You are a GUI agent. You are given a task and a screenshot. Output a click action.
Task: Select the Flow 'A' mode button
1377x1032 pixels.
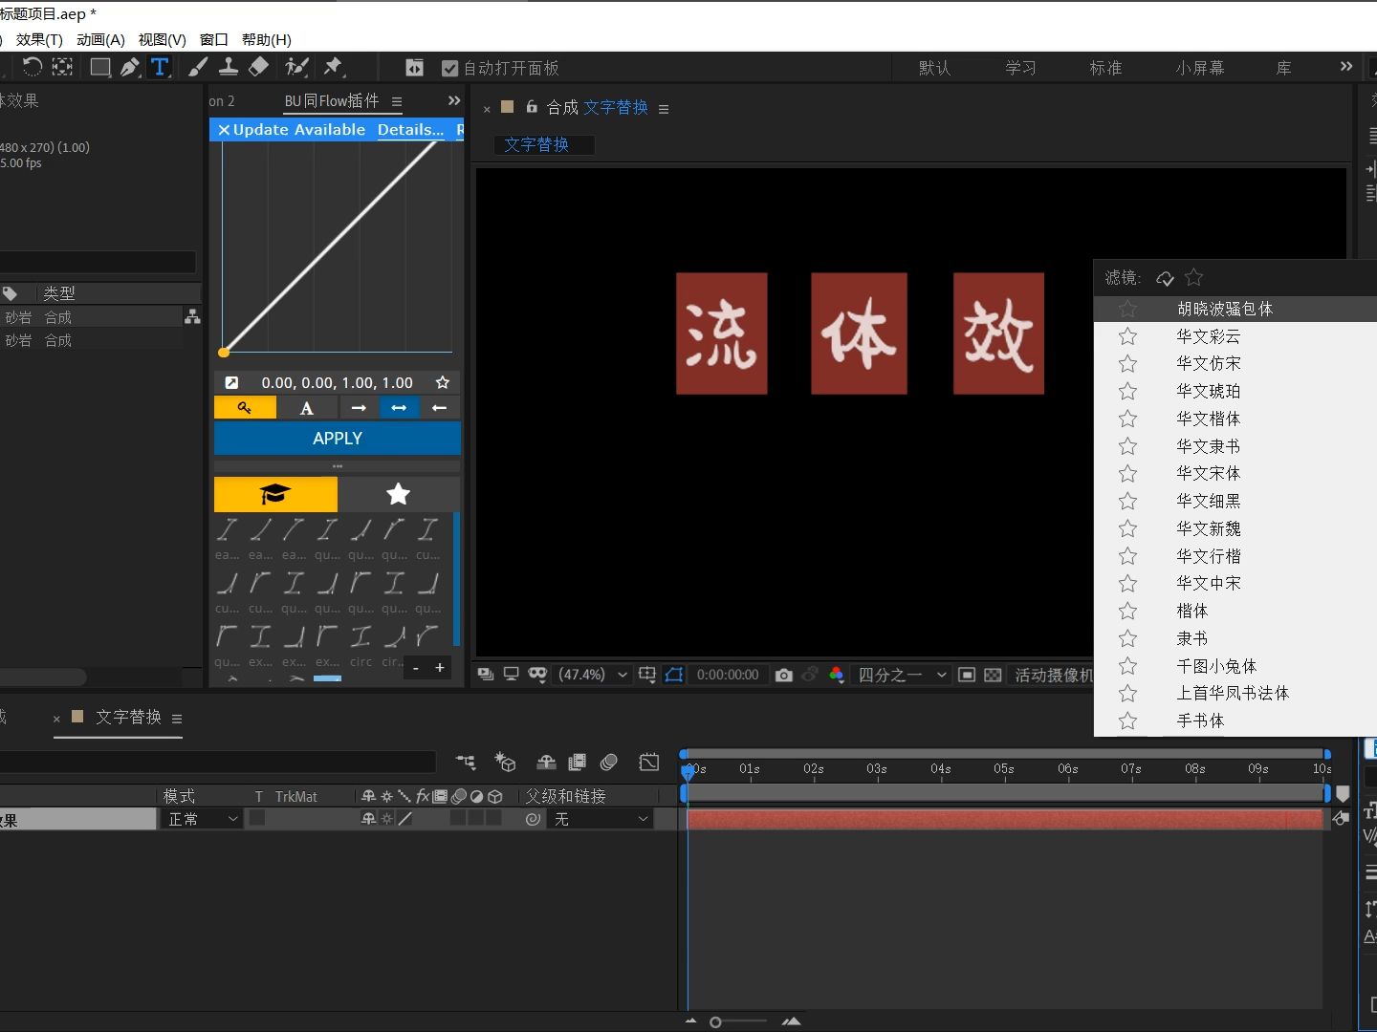(x=306, y=408)
